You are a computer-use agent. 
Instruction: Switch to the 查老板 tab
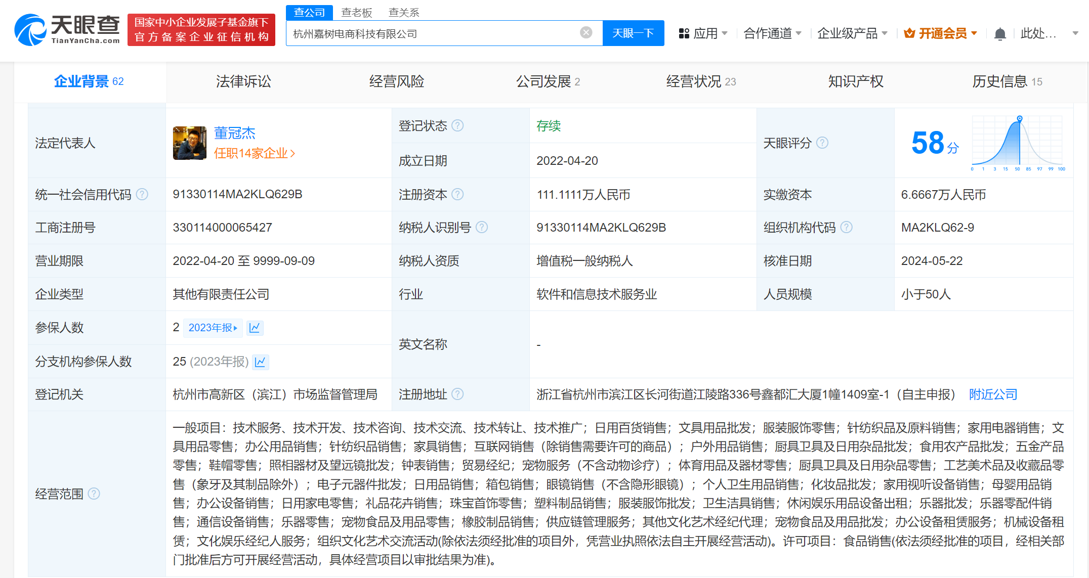[x=357, y=12]
